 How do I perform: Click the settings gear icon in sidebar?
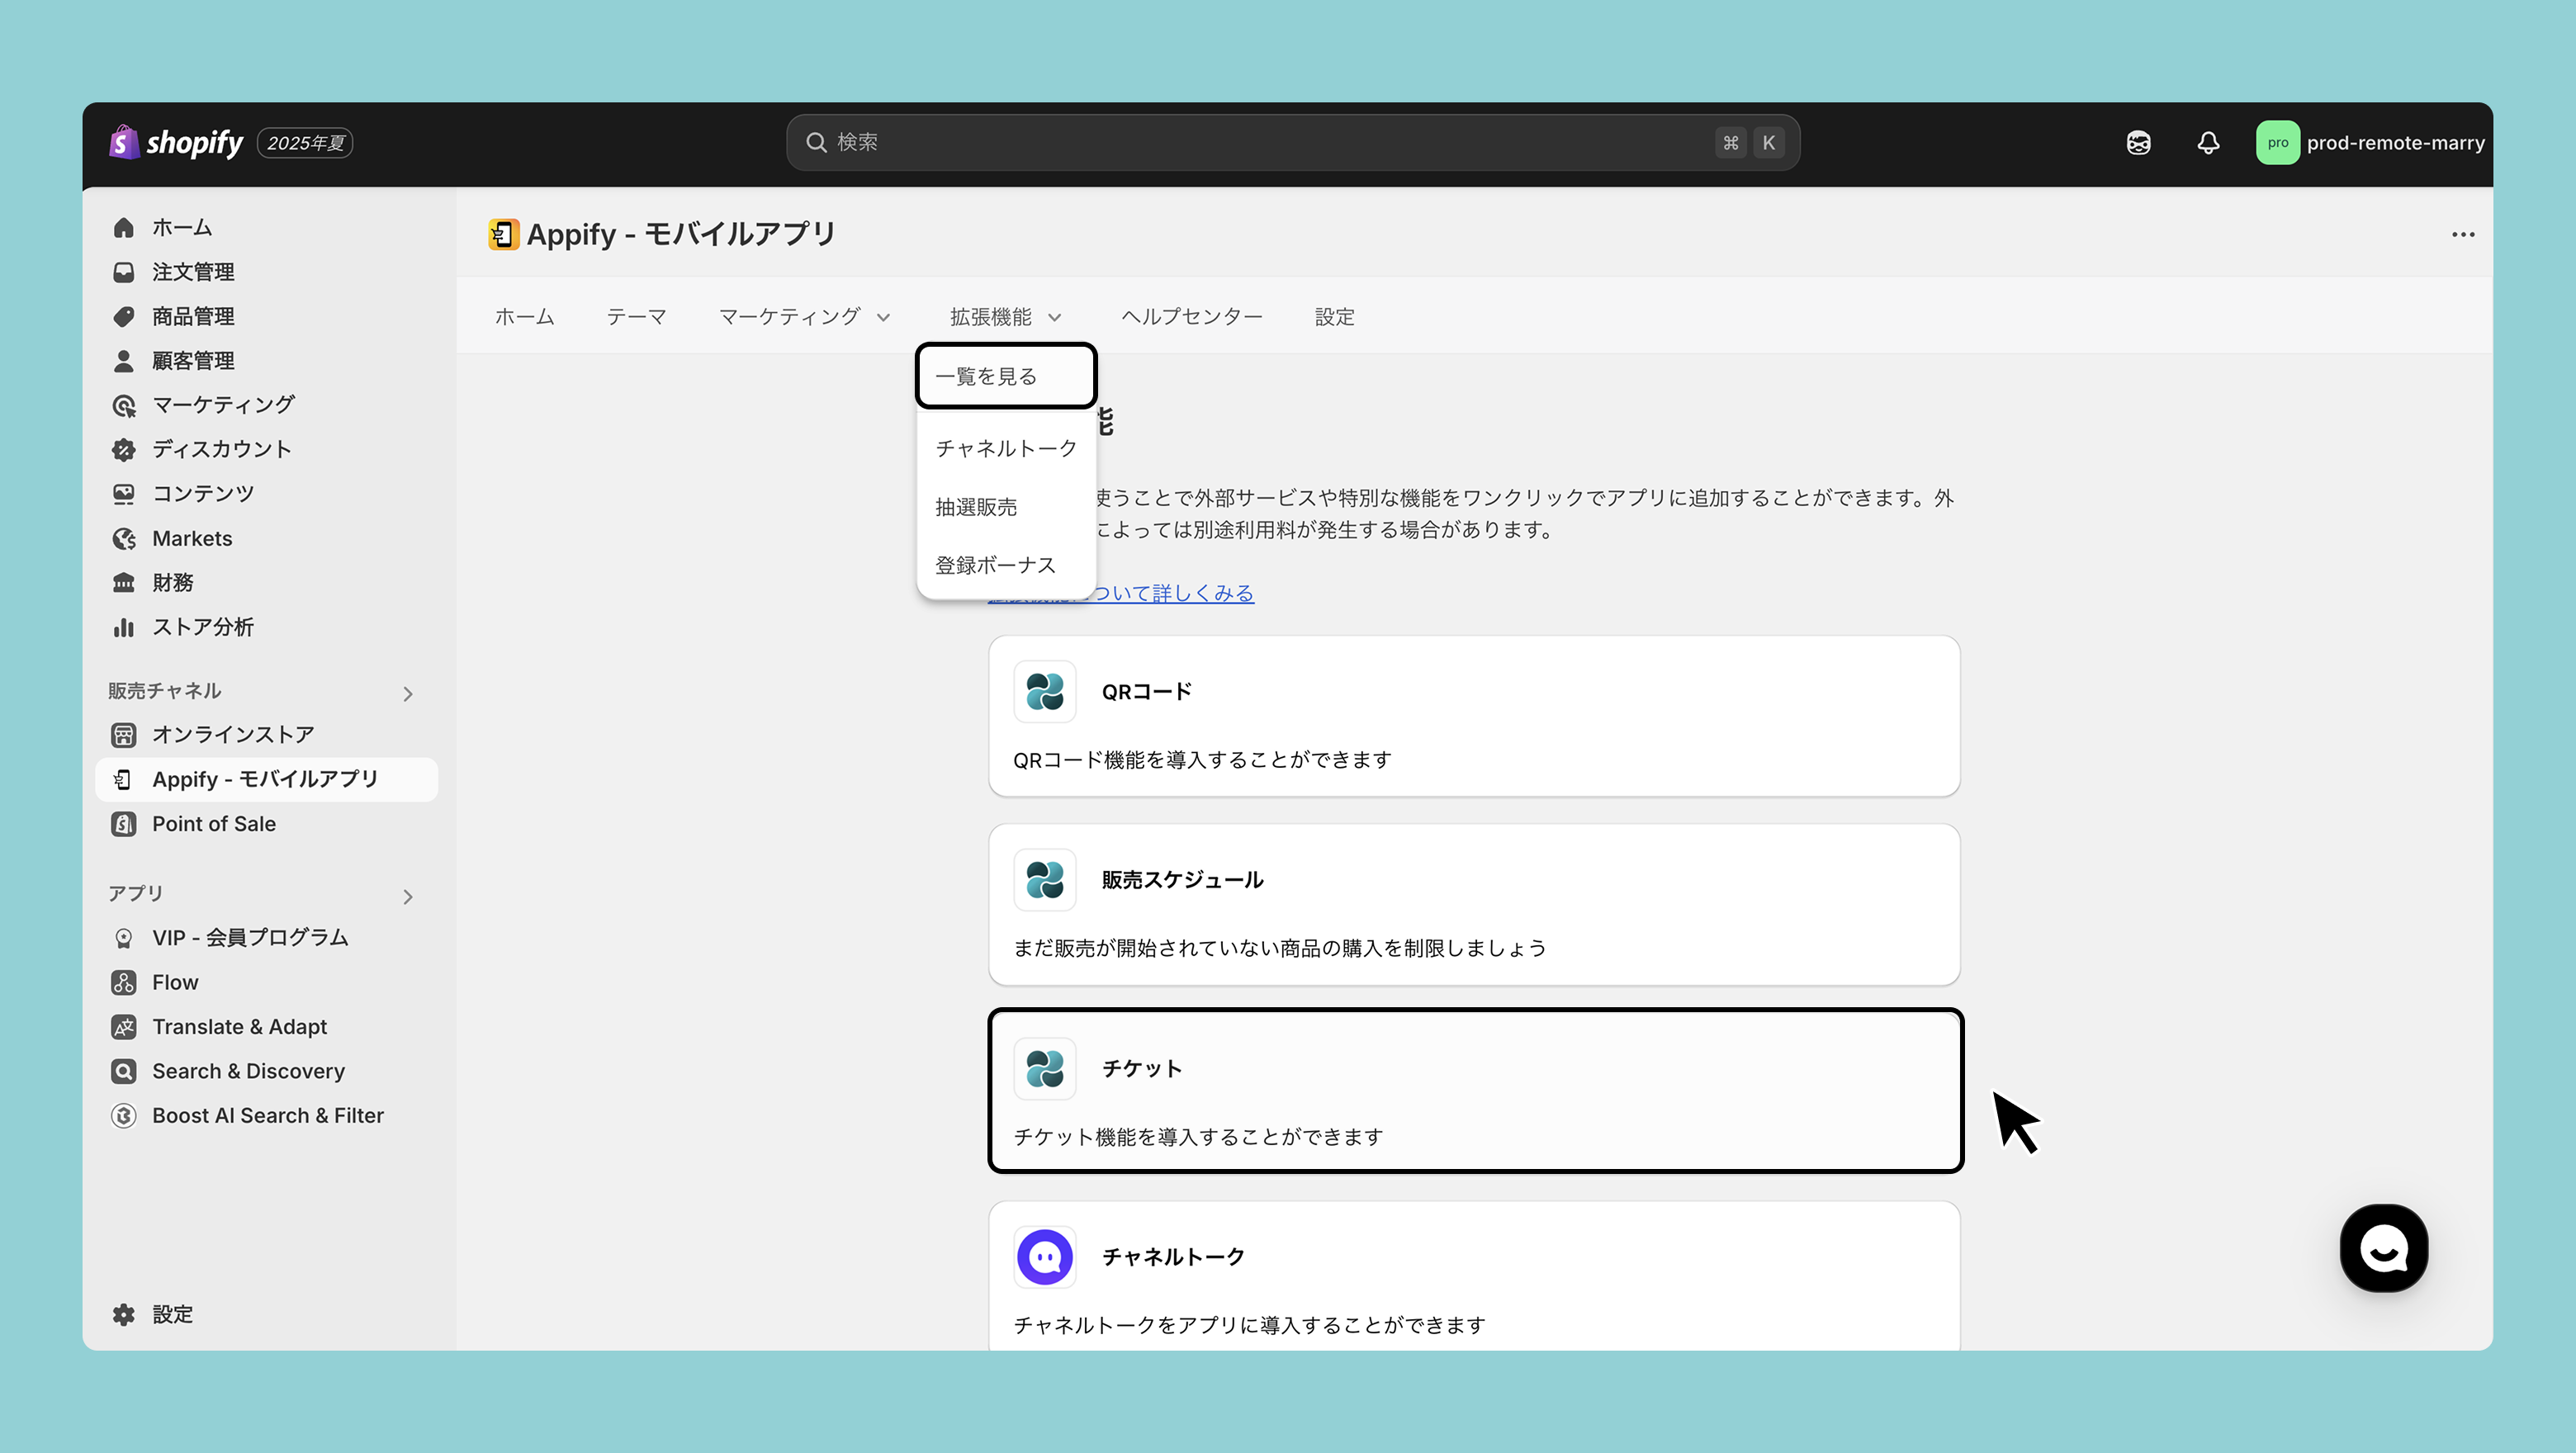click(x=124, y=1314)
